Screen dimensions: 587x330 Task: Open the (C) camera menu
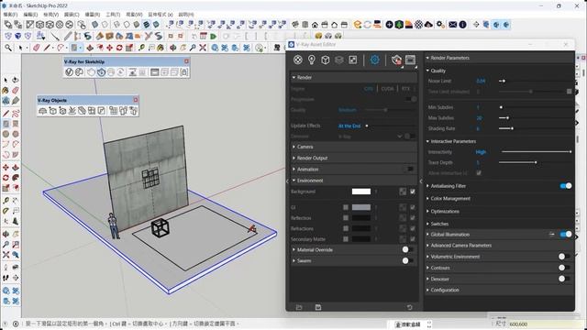pyautogui.click(x=72, y=15)
